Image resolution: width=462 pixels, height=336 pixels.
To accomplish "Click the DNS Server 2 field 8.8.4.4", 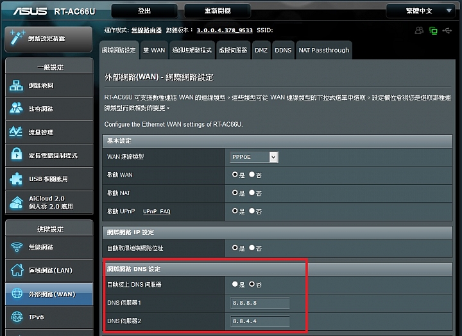I will 260,321.
